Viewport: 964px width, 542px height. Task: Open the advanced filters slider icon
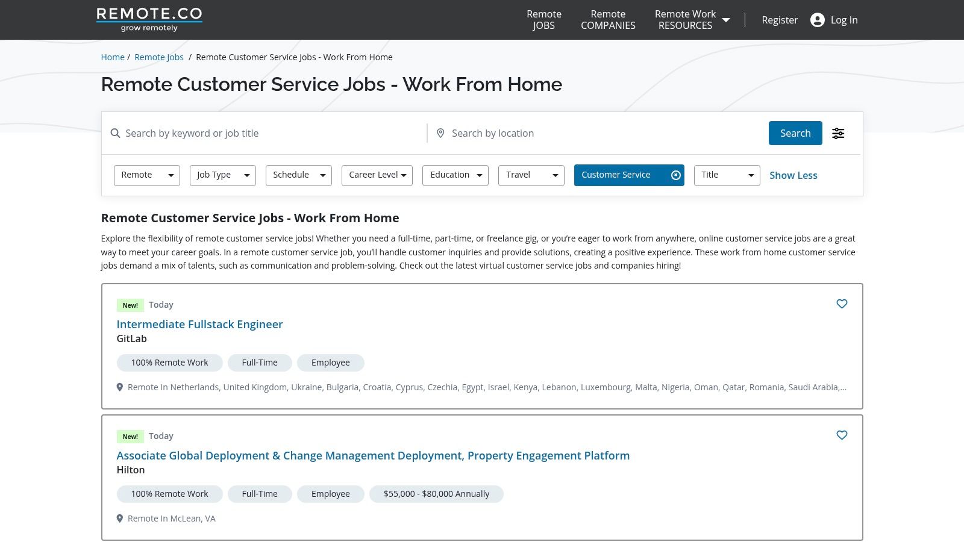(x=838, y=133)
